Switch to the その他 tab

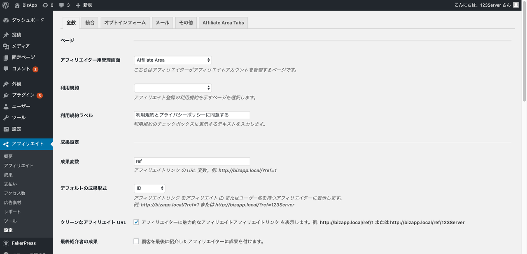(x=186, y=23)
